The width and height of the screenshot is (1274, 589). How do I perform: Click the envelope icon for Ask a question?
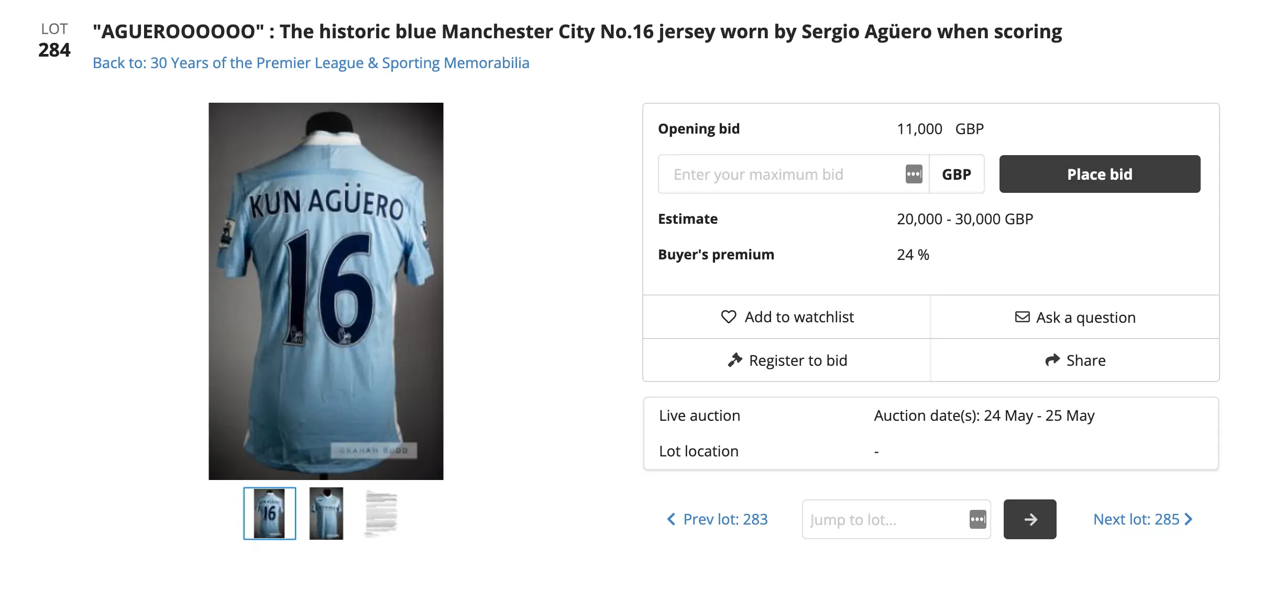click(x=1022, y=317)
